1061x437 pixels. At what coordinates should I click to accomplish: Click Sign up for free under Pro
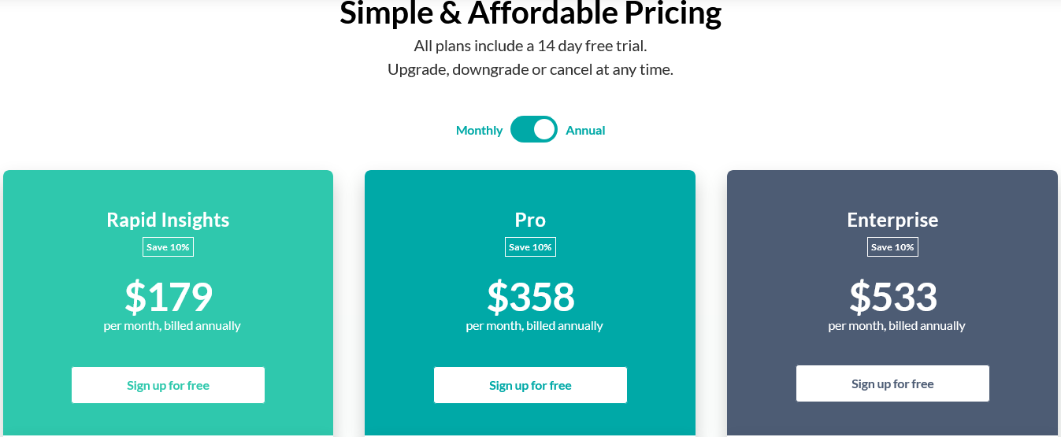(x=530, y=385)
